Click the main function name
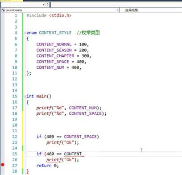The image size is (182, 175). click(x=41, y=96)
